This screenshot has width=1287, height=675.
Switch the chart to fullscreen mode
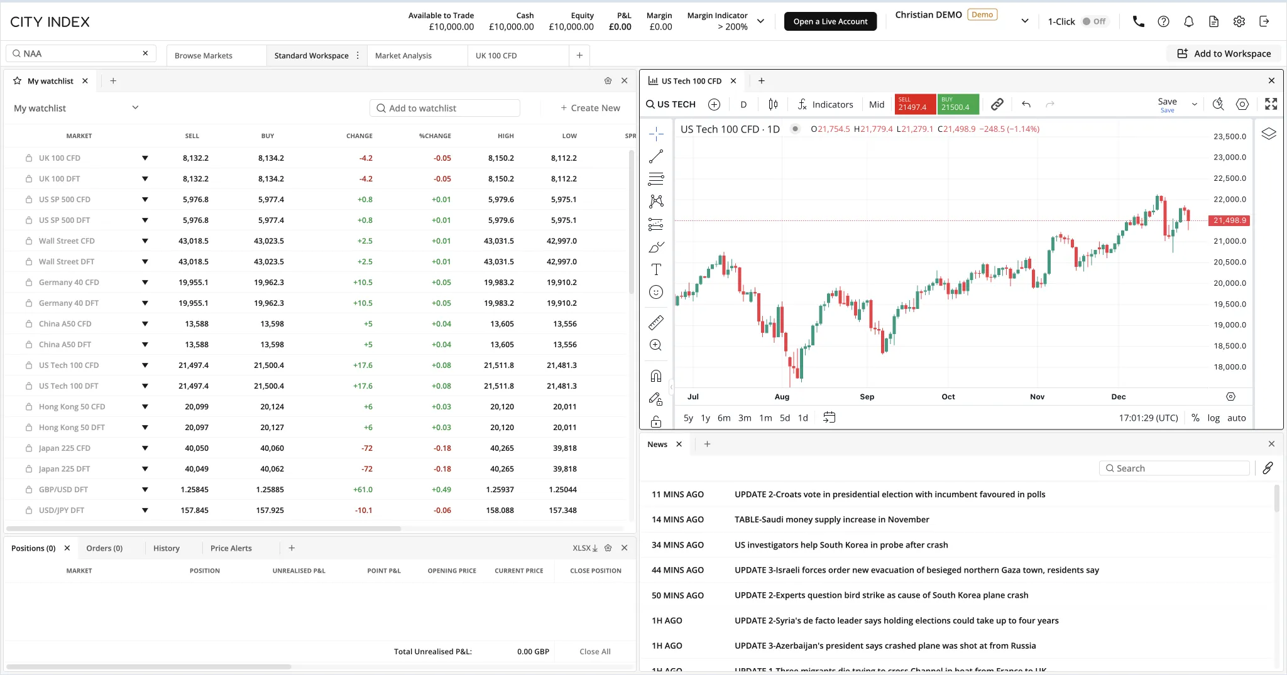[x=1271, y=104]
